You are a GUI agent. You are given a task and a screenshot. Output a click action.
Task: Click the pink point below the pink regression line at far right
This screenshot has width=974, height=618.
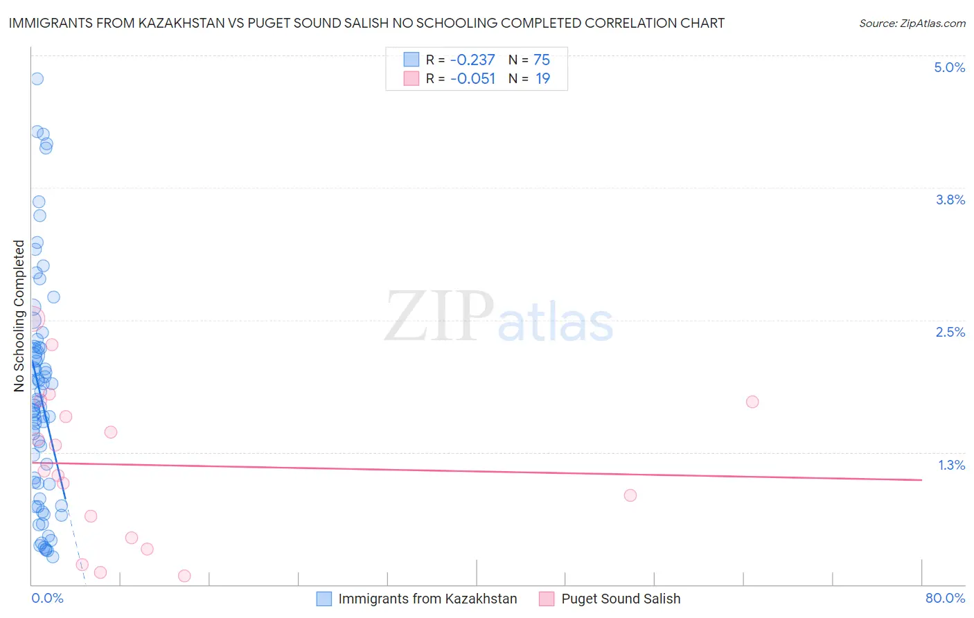coord(630,495)
